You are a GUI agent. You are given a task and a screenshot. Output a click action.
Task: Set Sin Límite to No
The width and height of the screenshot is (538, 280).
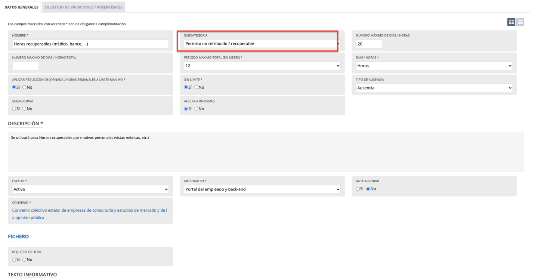click(x=197, y=87)
